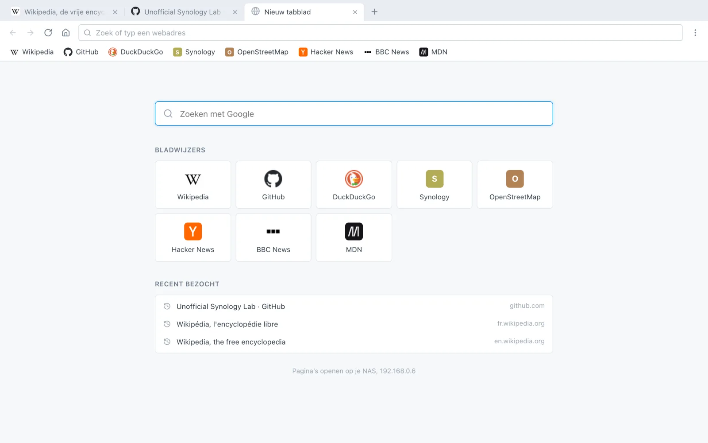Click the magnifier icon in the Google search box
Image resolution: width=708 pixels, height=443 pixels.
coord(168,114)
